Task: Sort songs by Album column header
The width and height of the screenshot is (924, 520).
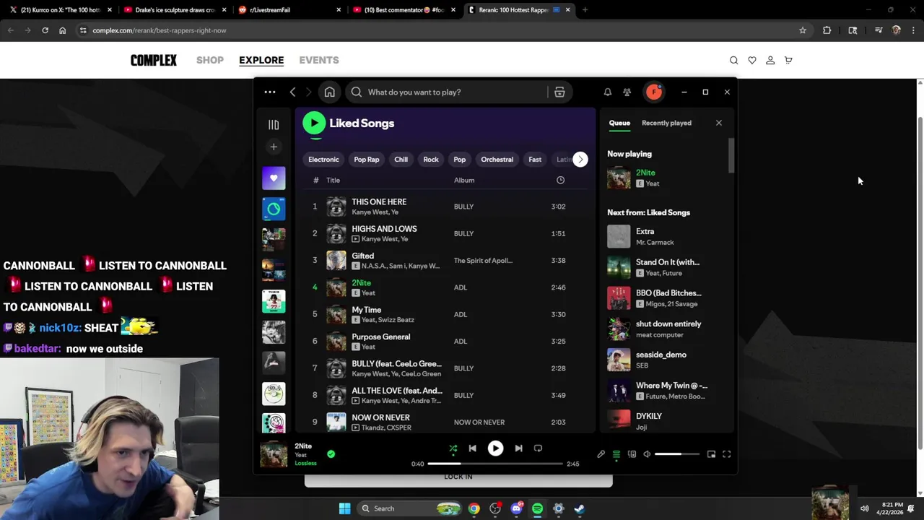Action: [x=464, y=181]
